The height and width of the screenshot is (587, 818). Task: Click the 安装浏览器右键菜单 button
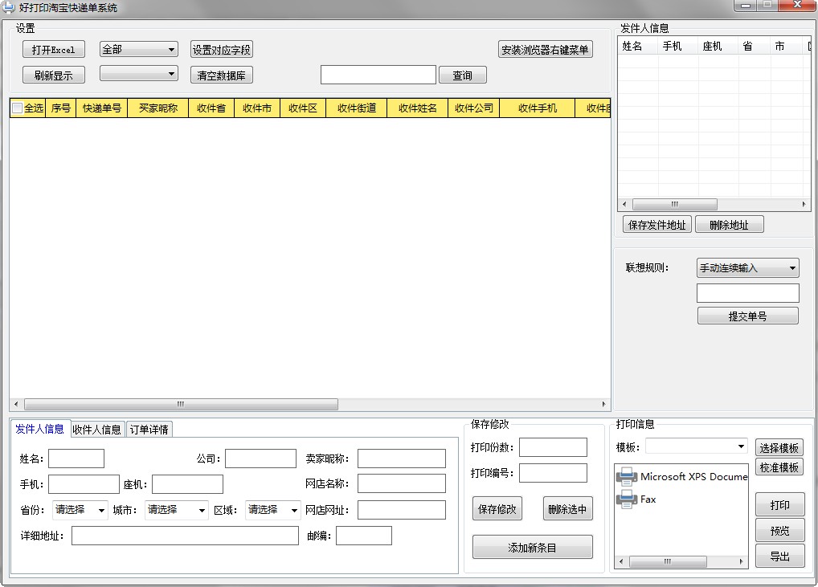[546, 50]
